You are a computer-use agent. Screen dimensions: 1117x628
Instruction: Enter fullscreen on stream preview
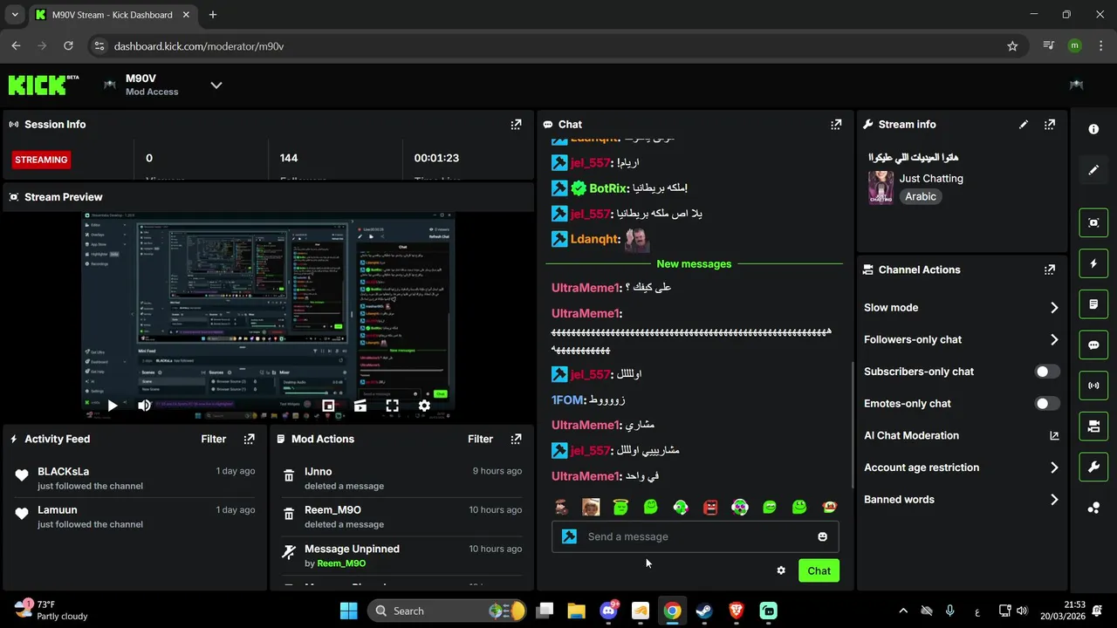pos(392,406)
